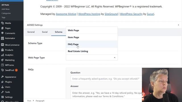This screenshot has width=182, height=102.
Task: Choose FAQ Page from the dropdown
Action: point(92,44)
